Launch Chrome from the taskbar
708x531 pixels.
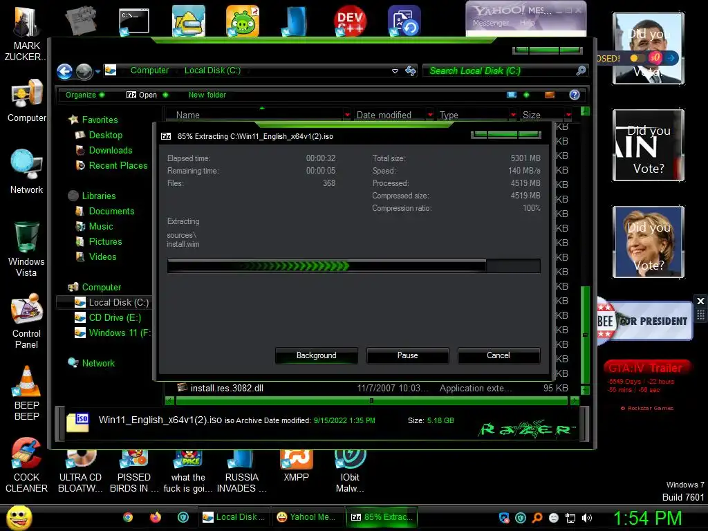pyautogui.click(x=128, y=517)
